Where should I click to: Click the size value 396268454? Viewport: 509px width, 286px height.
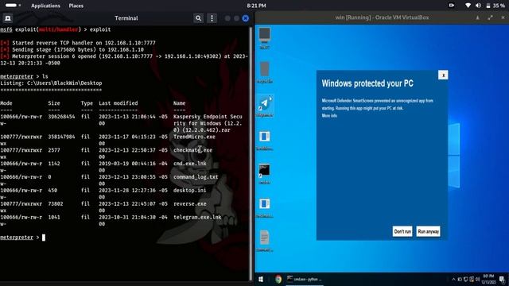[61, 117]
